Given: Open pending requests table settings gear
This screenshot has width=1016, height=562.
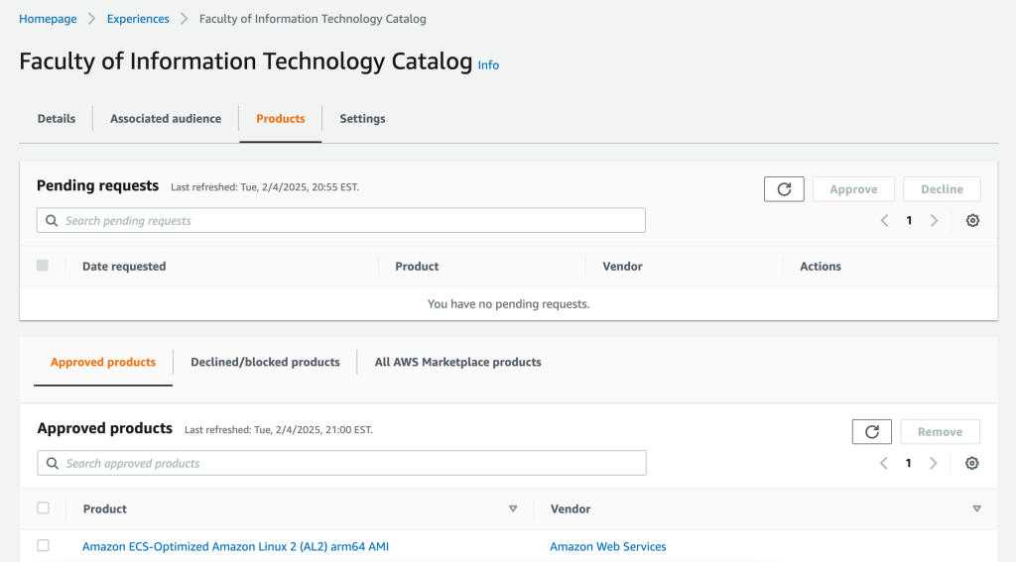Looking at the screenshot, I should (972, 221).
